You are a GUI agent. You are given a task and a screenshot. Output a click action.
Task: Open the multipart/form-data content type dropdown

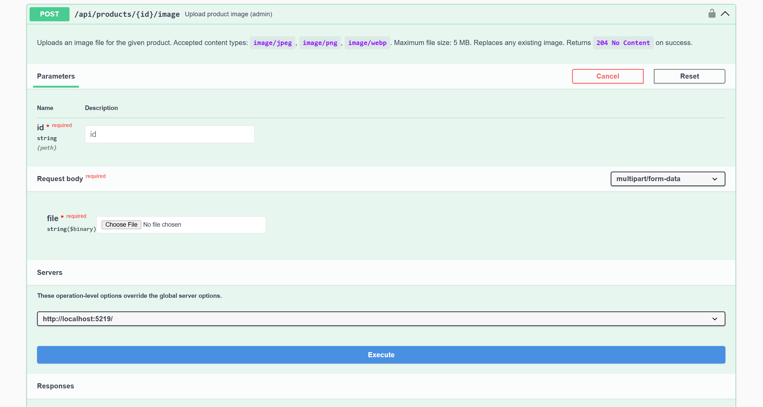pos(668,179)
